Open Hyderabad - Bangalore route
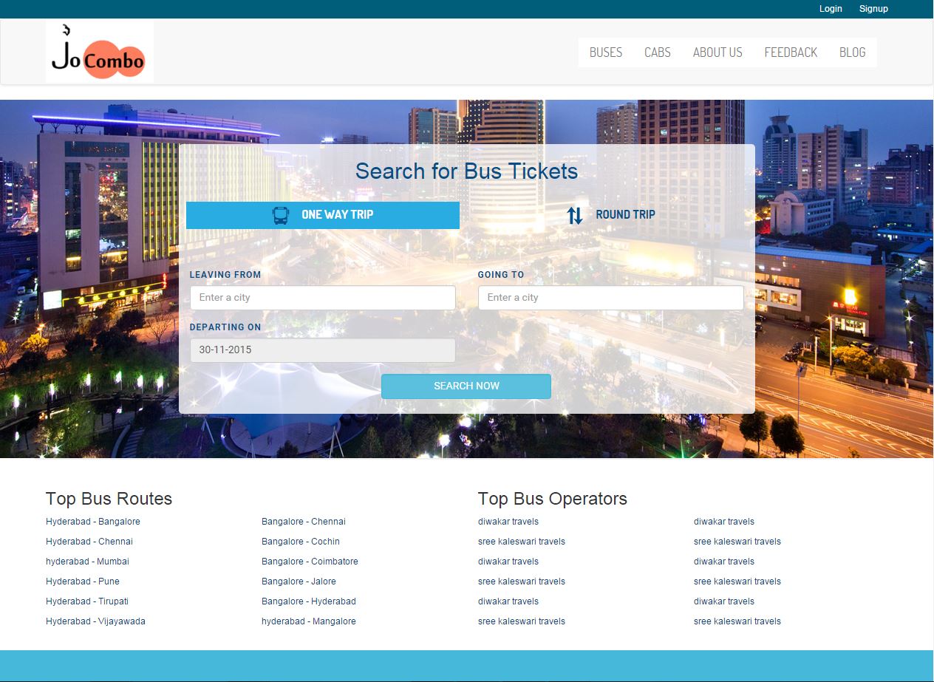This screenshot has width=934, height=682. pyautogui.click(x=93, y=522)
